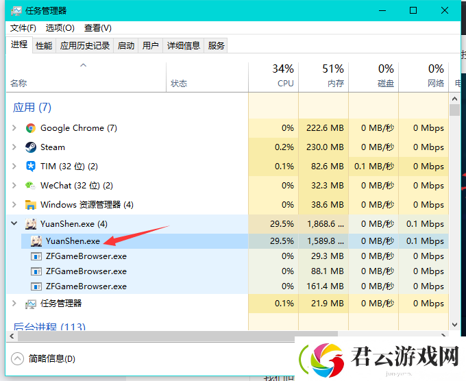Click the 29.3 MB ZFGameBrowser.exe icon
This screenshot has width=466, height=381.
[36, 256]
